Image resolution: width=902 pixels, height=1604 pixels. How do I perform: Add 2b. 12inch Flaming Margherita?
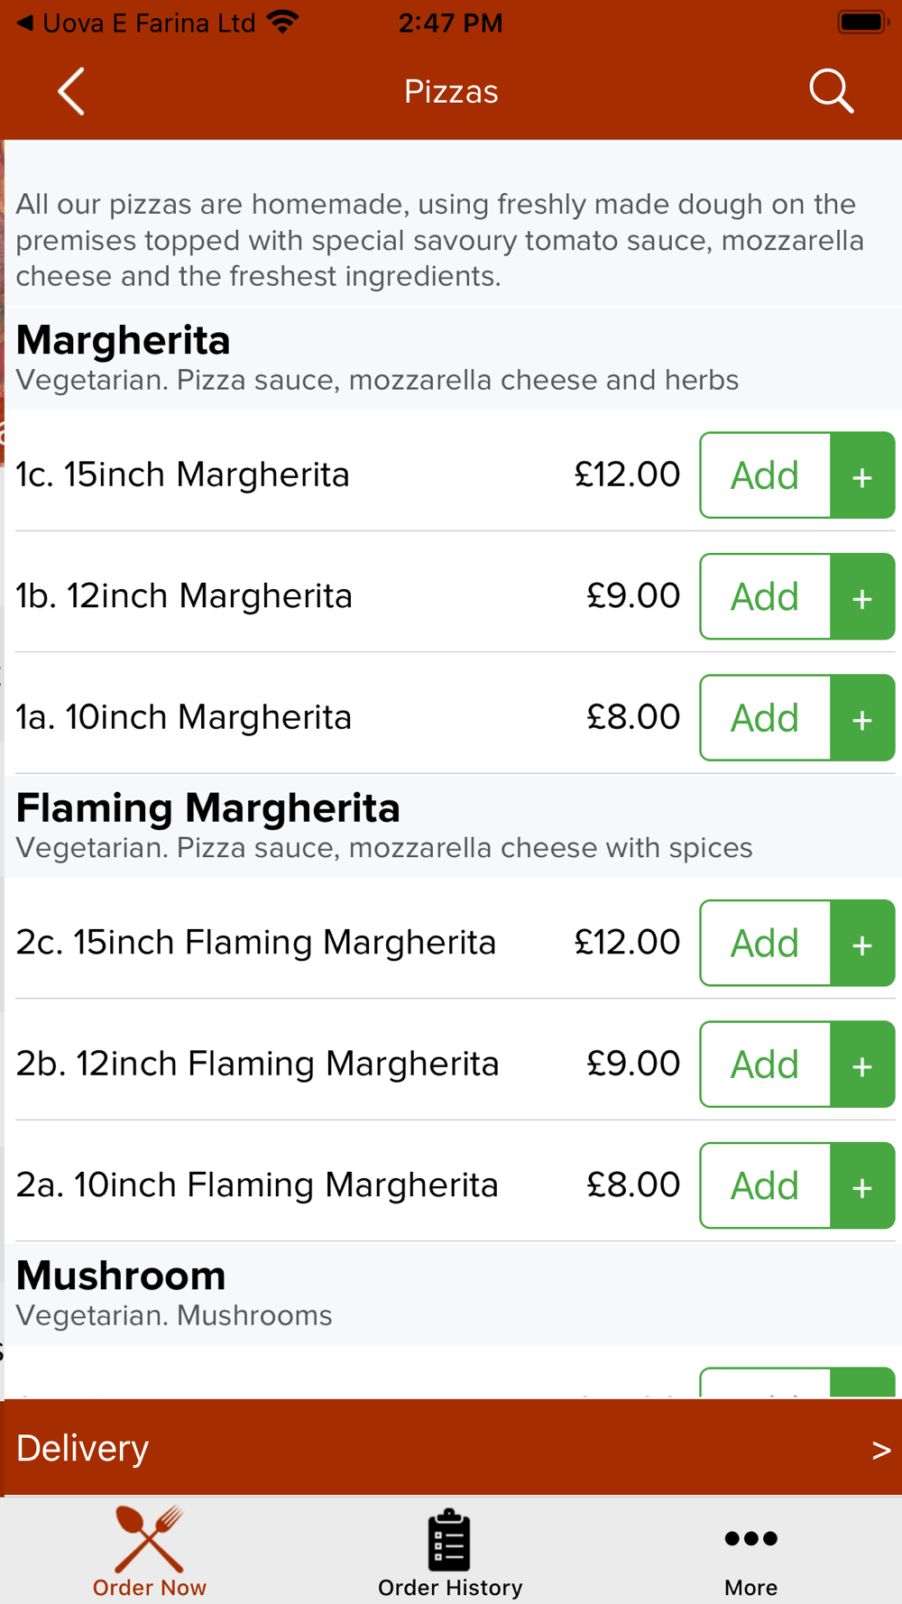coord(765,1065)
